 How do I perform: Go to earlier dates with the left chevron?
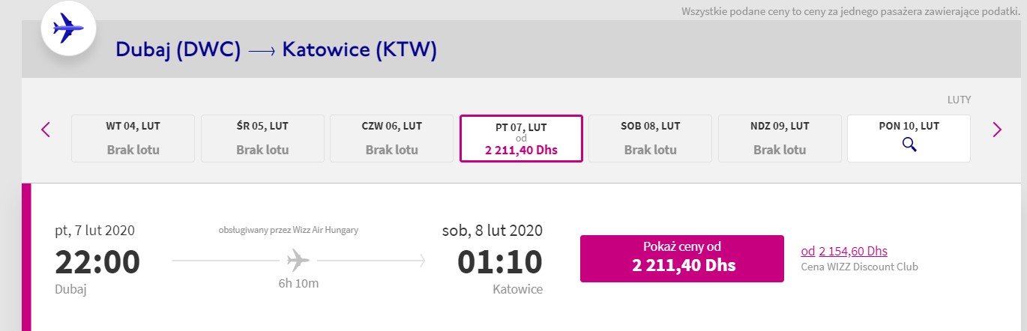pos(45,130)
